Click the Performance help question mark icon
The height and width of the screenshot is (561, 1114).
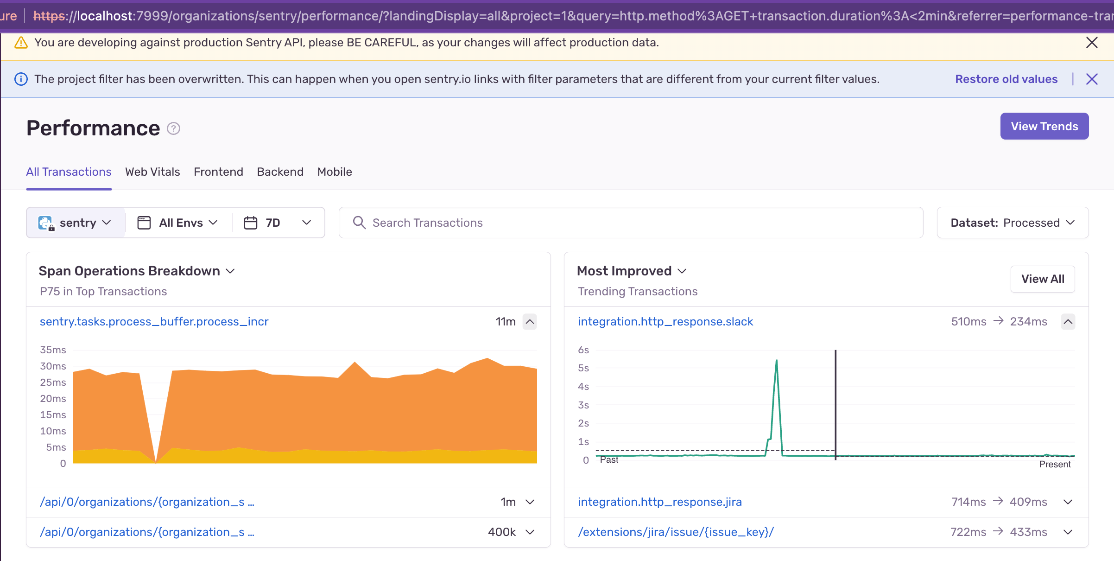coord(173,128)
